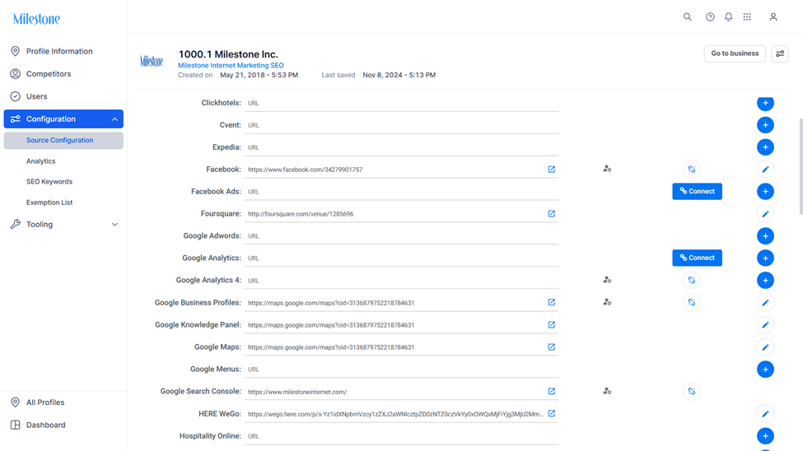The width and height of the screenshot is (803, 451).
Task: Select Source Configuration submenu item
Action: [x=63, y=140]
